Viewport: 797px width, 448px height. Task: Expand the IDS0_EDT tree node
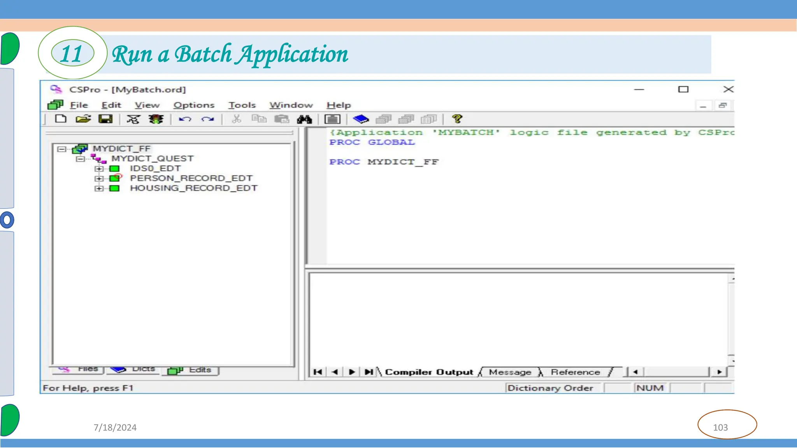coord(99,169)
